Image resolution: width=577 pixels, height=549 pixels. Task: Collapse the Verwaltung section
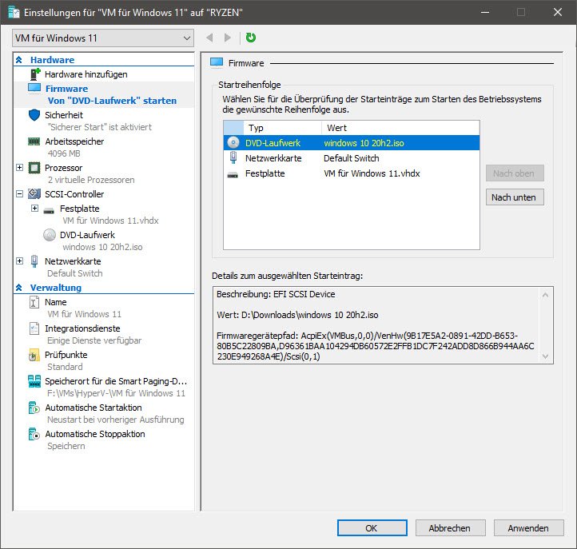(20, 288)
